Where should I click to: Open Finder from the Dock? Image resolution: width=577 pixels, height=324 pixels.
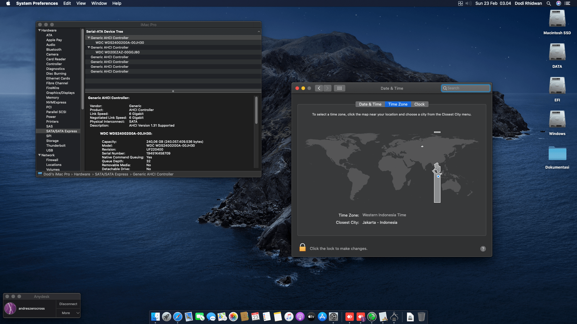click(x=155, y=316)
